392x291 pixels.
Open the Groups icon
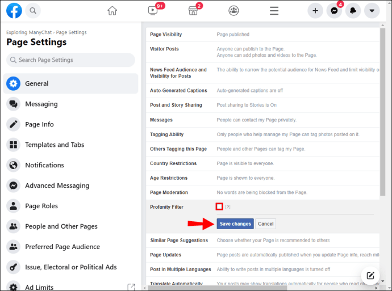click(x=233, y=11)
